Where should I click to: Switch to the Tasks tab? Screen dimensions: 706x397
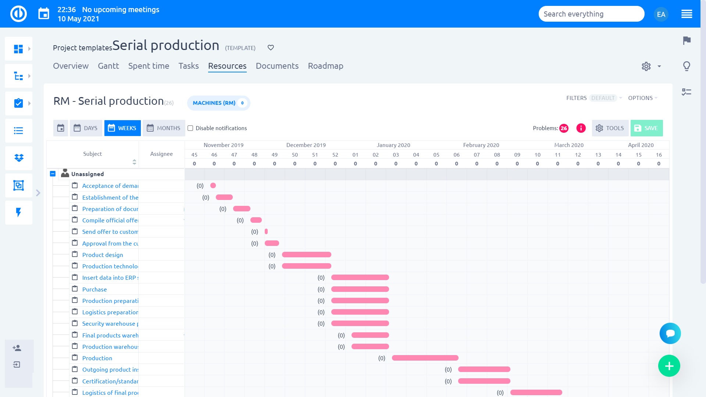[x=189, y=66]
